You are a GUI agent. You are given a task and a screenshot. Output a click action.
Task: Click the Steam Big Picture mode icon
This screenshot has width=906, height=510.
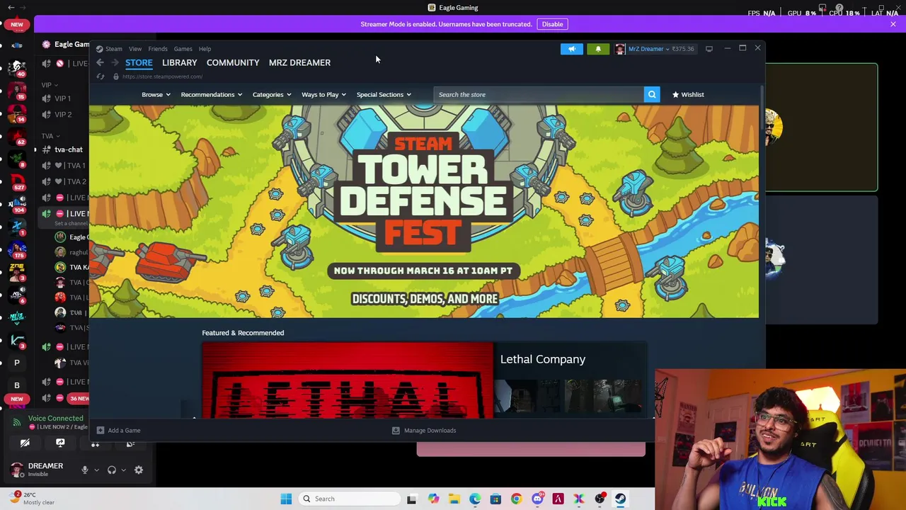(x=709, y=49)
